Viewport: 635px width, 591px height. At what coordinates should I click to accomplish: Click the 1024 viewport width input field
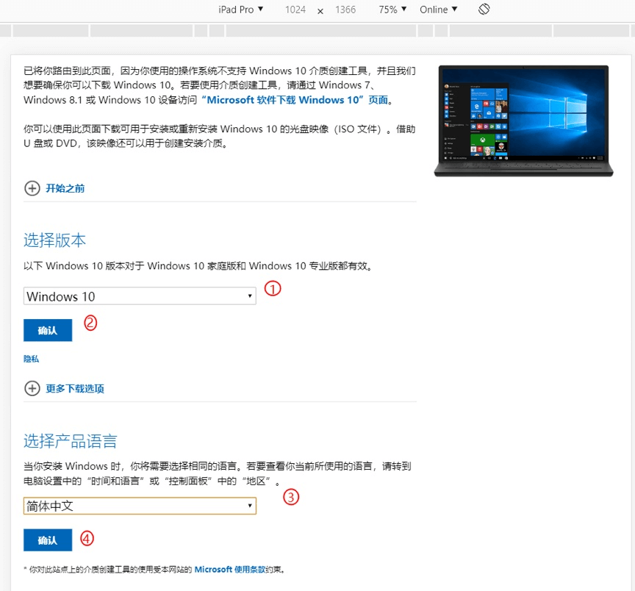click(x=296, y=10)
